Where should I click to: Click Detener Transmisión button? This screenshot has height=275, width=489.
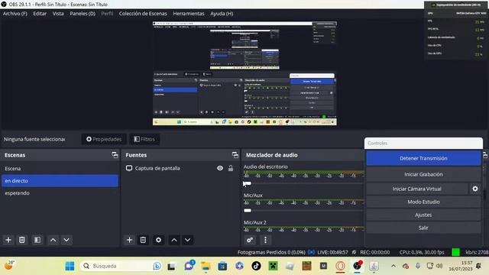[423, 158]
